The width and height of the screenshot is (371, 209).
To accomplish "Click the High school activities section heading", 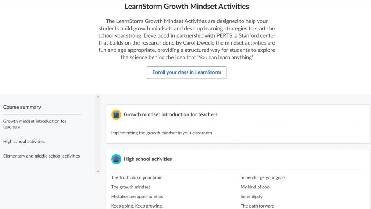I will tap(148, 159).
